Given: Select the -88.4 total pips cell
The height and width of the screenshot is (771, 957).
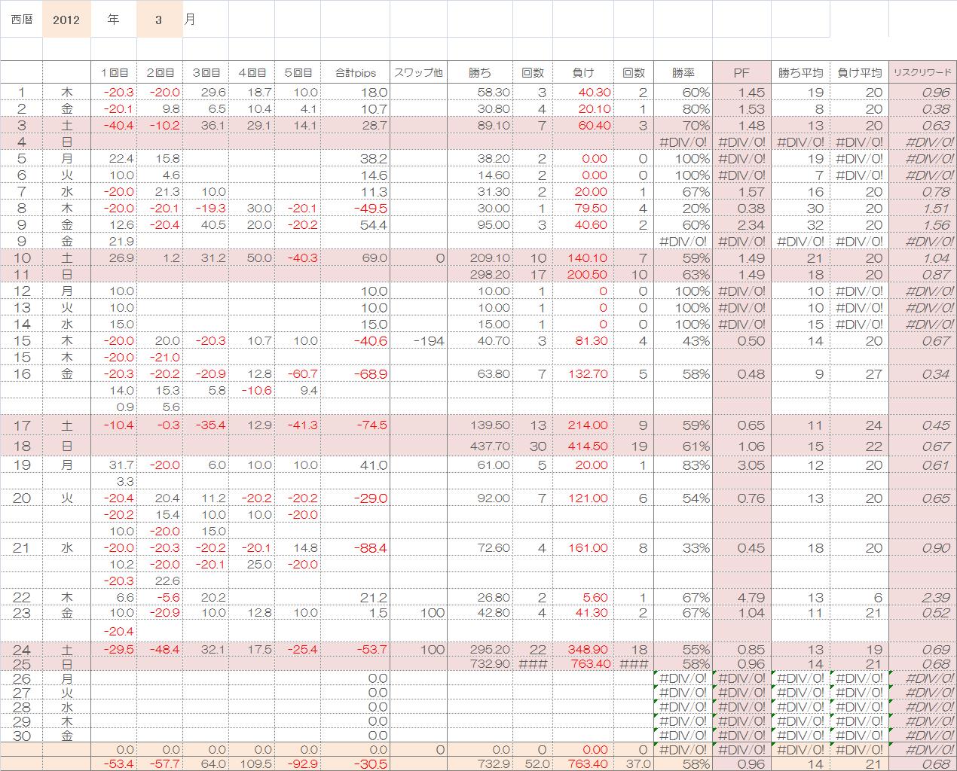Looking at the screenshot, I should (x=355, y=547).
